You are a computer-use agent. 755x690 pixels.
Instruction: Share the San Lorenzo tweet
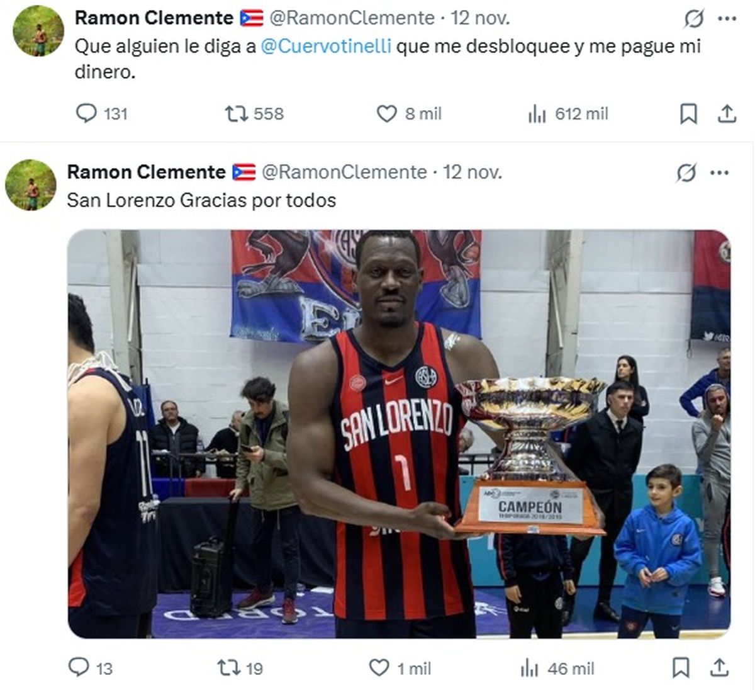[x=719, y=667]
